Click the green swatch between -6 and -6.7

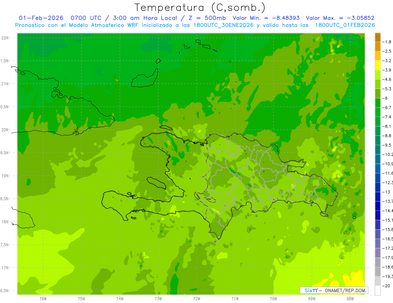coord(378,103)
